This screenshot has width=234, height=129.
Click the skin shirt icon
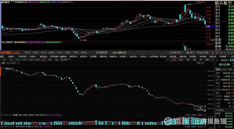pyautogui.click(x=228, y=53)
